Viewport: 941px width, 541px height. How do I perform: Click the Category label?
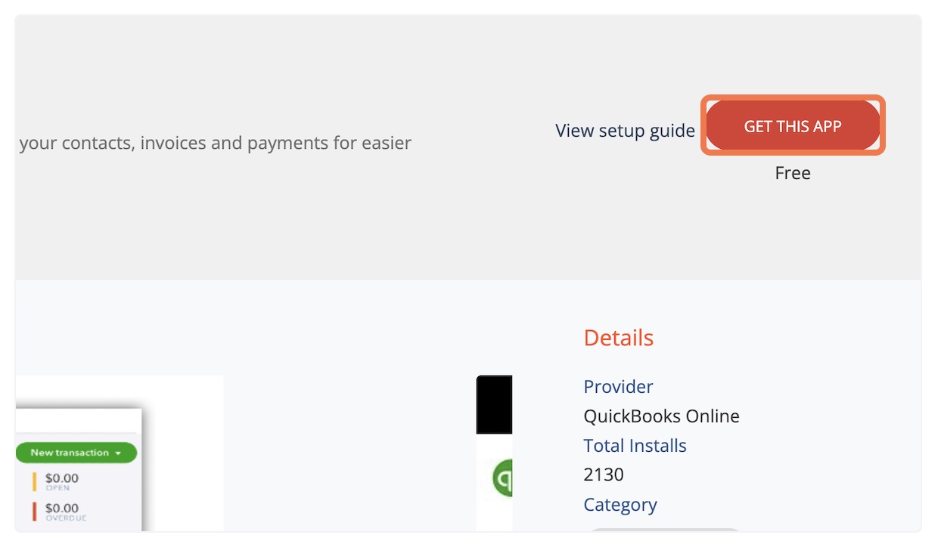(620, 505)
